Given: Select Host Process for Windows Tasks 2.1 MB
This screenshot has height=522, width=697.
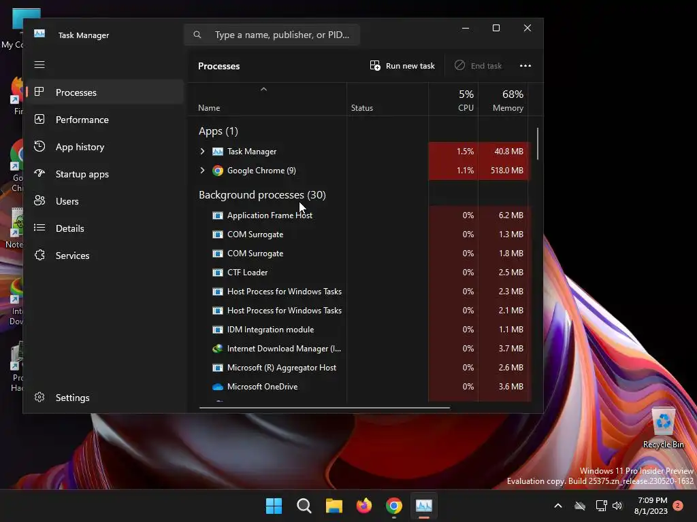Looking at the screenshot, I should tap(359, 311).
